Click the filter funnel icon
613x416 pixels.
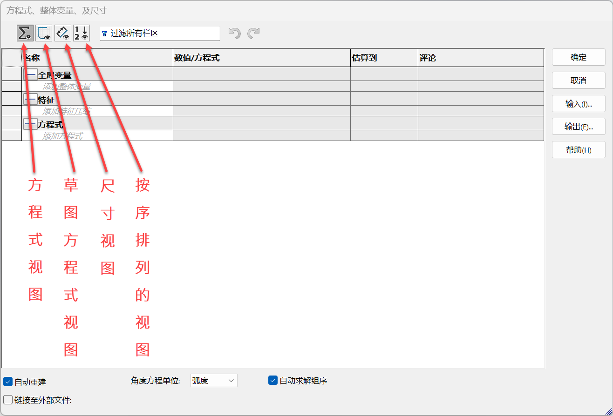tap(104, 34)
